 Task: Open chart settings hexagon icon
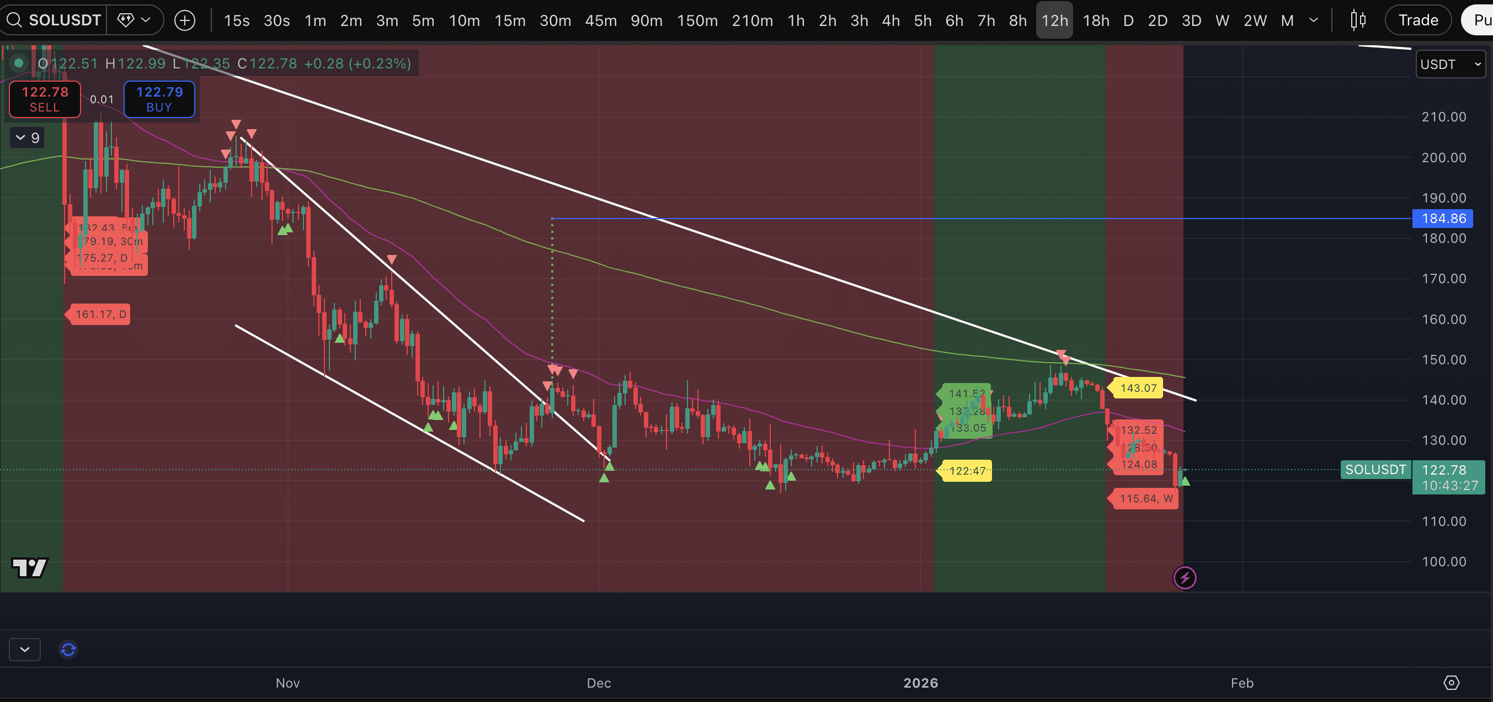pyautogui.click(x=1451, y=682)
